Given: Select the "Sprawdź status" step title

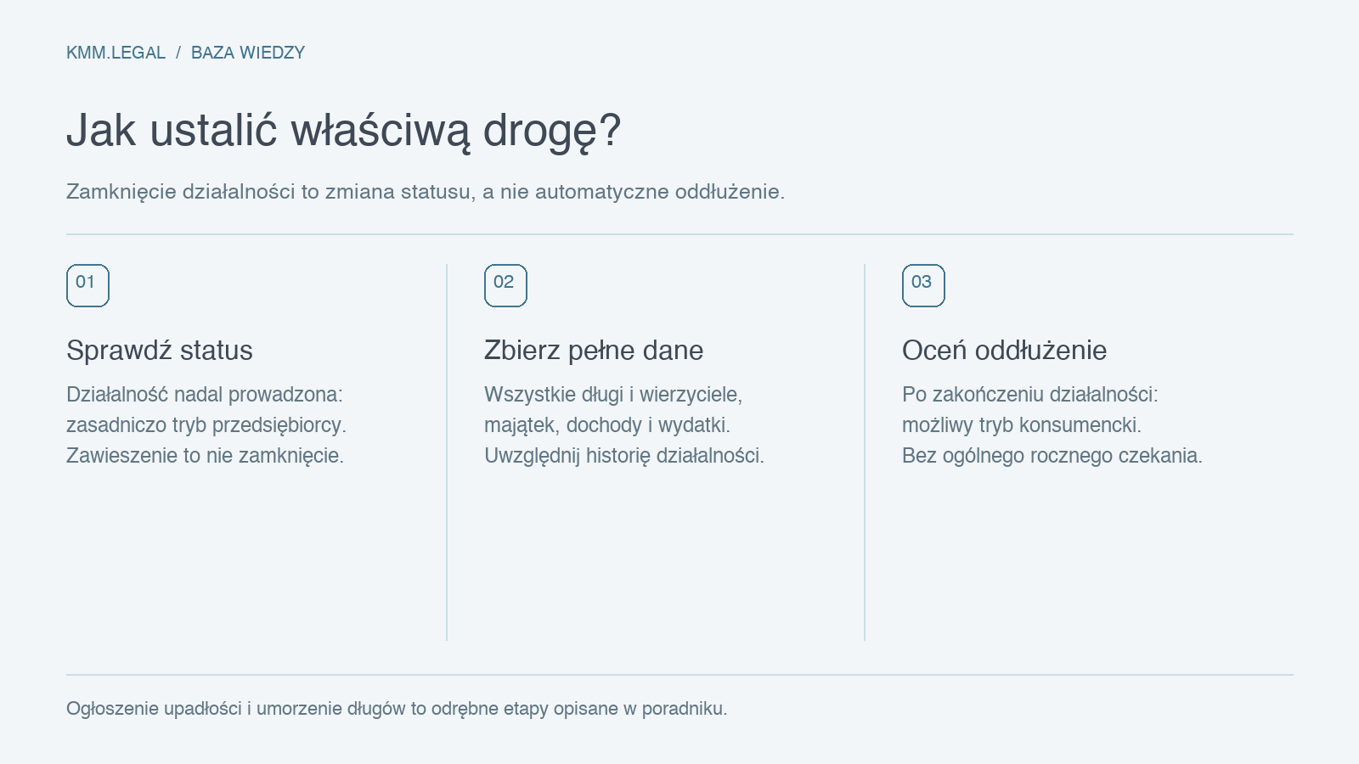Looking at the screenshot, I should coord(160,351).
